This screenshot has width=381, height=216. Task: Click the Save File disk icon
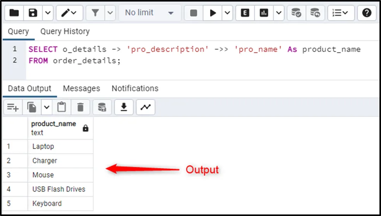click(33, 13)
